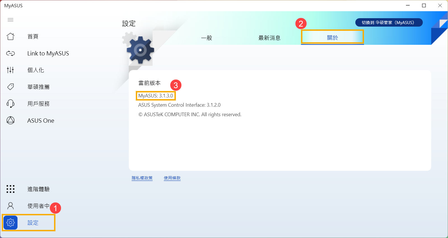Image resolution: width=448 pixels, height=238 pixels.
Task: Click the advanced experience grid icon
Action: 10,189
